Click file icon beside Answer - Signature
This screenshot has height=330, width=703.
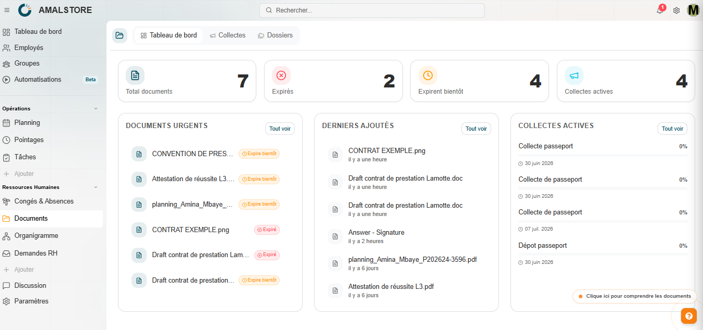click(x=335, y=236)
